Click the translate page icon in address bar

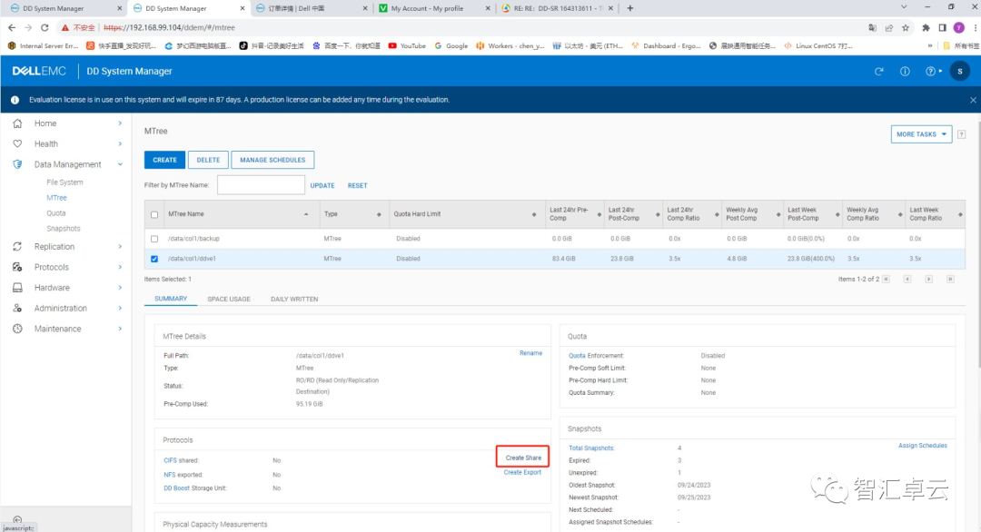tap(872, 27)
